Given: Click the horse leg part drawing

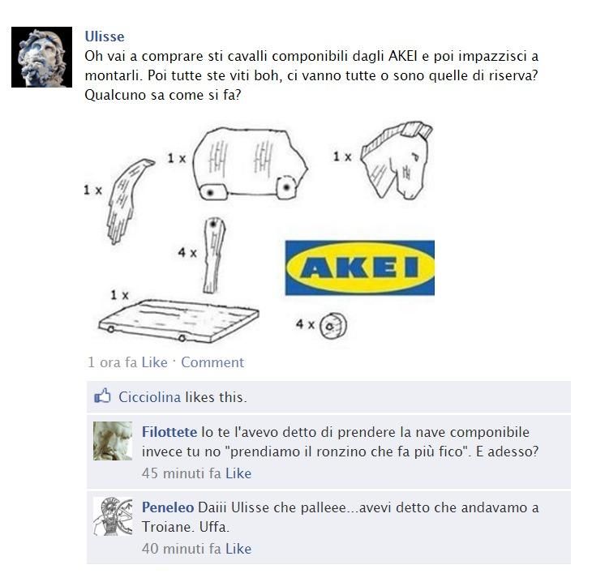Looking at the screenshot, I should [214, 255].
